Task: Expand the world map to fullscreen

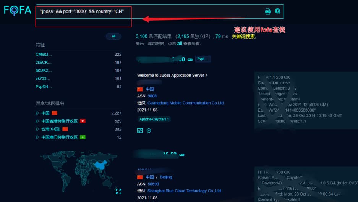Action: click(118, 192)
